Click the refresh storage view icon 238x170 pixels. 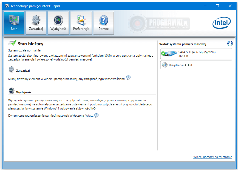230,44
